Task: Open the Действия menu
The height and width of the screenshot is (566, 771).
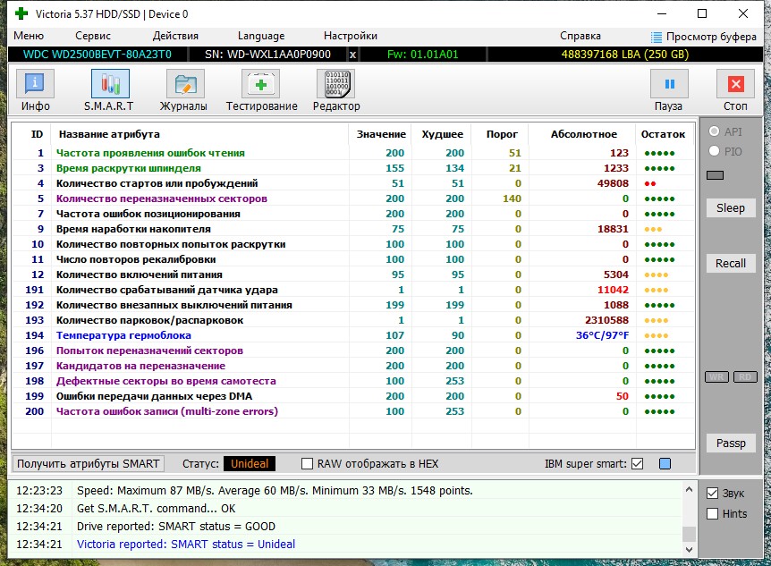Action: pos(175,36)
